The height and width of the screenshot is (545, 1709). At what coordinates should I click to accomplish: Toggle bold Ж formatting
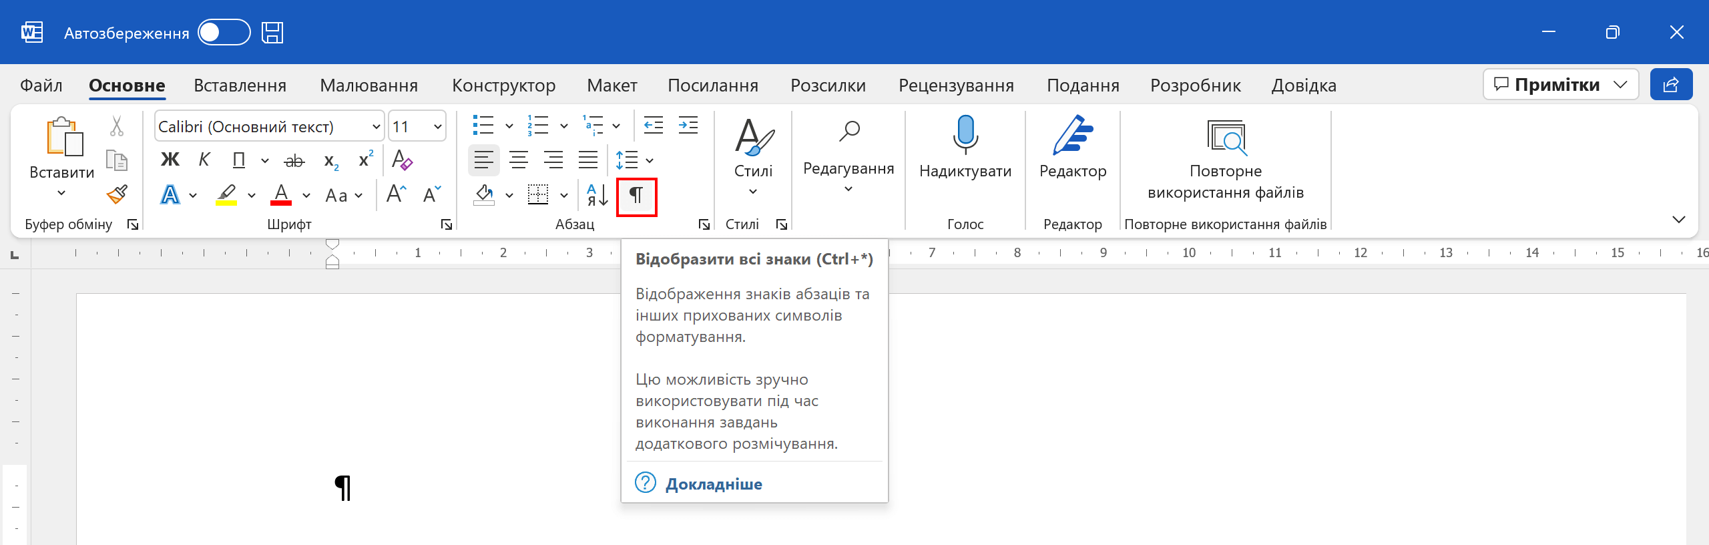tap(170, 160)
